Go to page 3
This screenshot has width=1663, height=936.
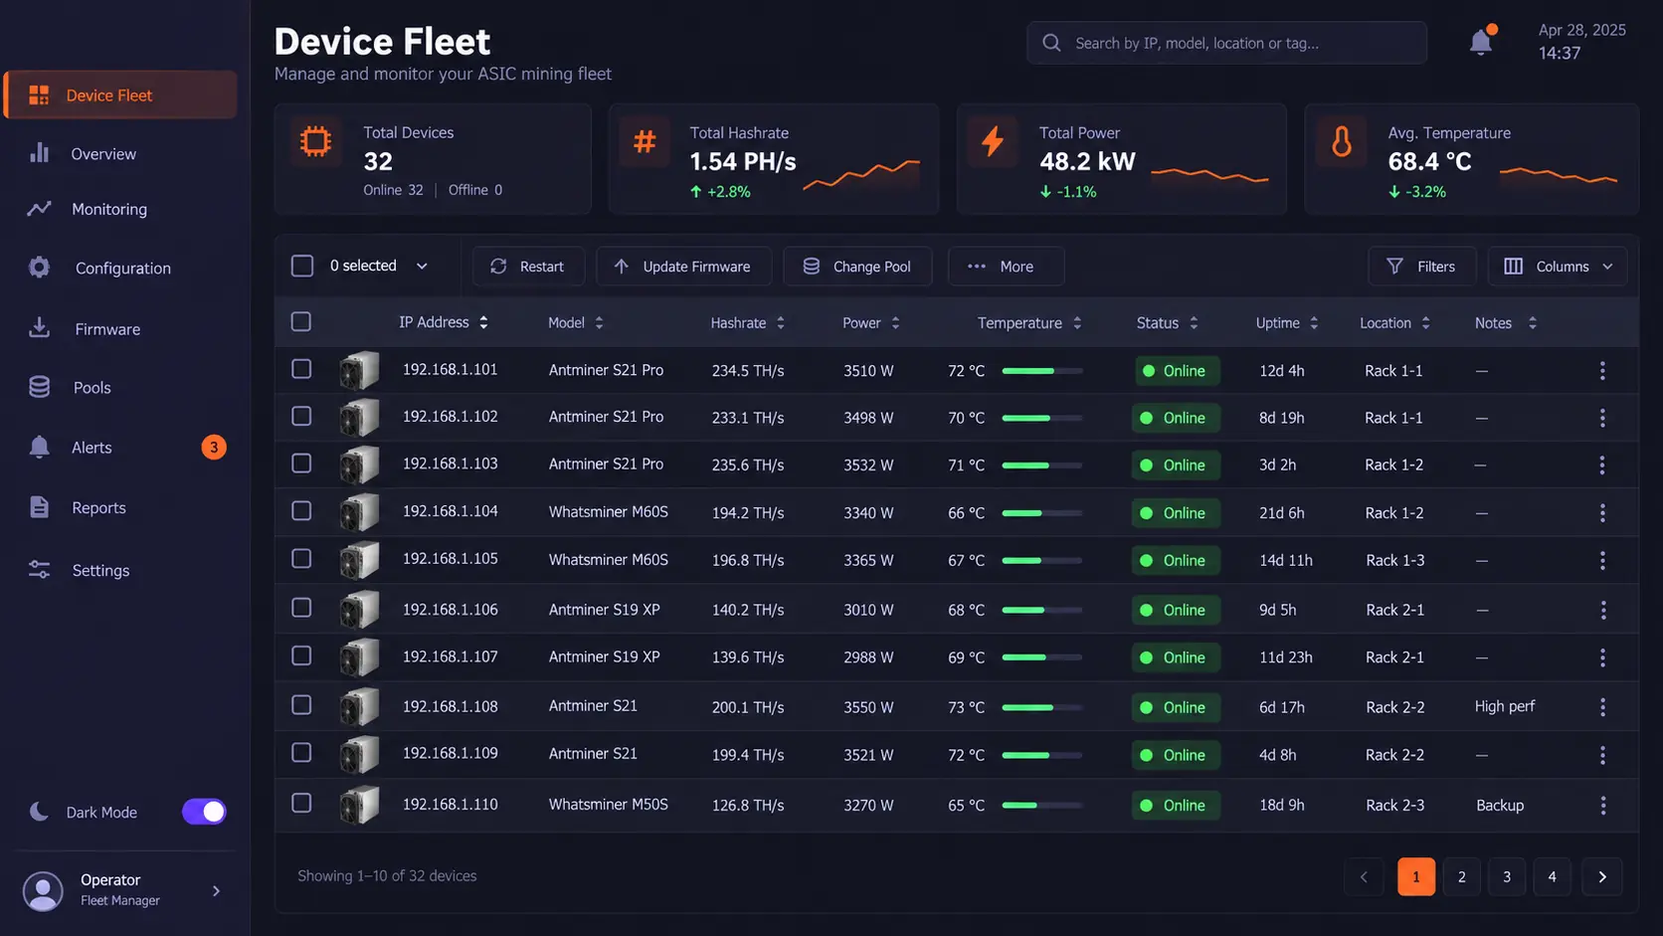click(x=1507, y=876)
